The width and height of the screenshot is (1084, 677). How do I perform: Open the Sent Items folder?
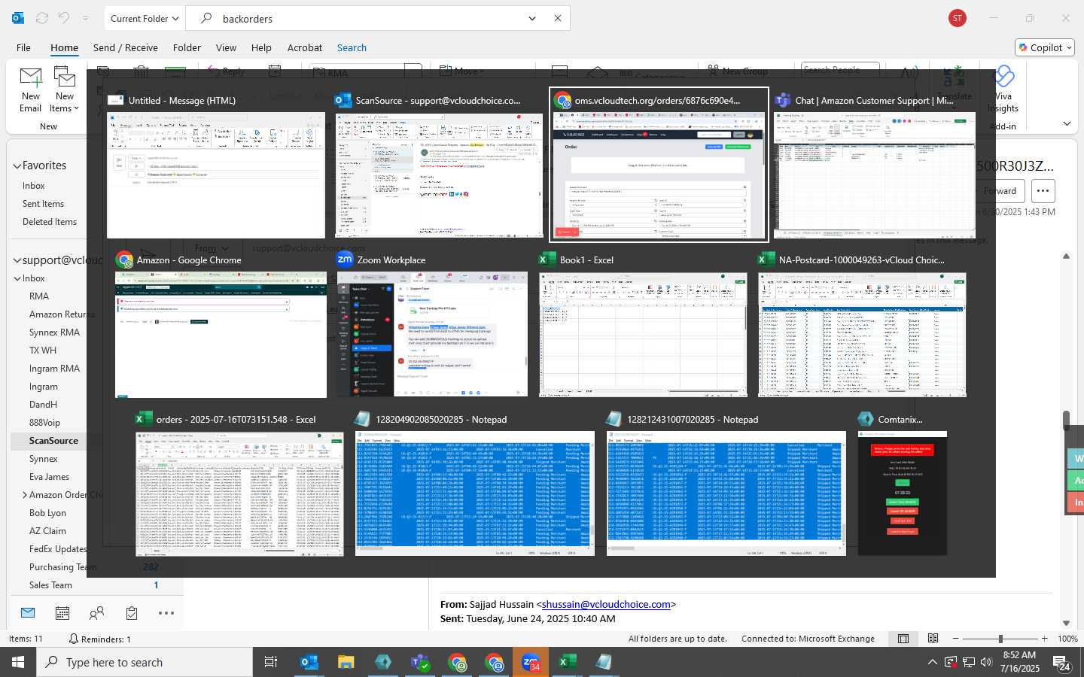tap(43, 204)
